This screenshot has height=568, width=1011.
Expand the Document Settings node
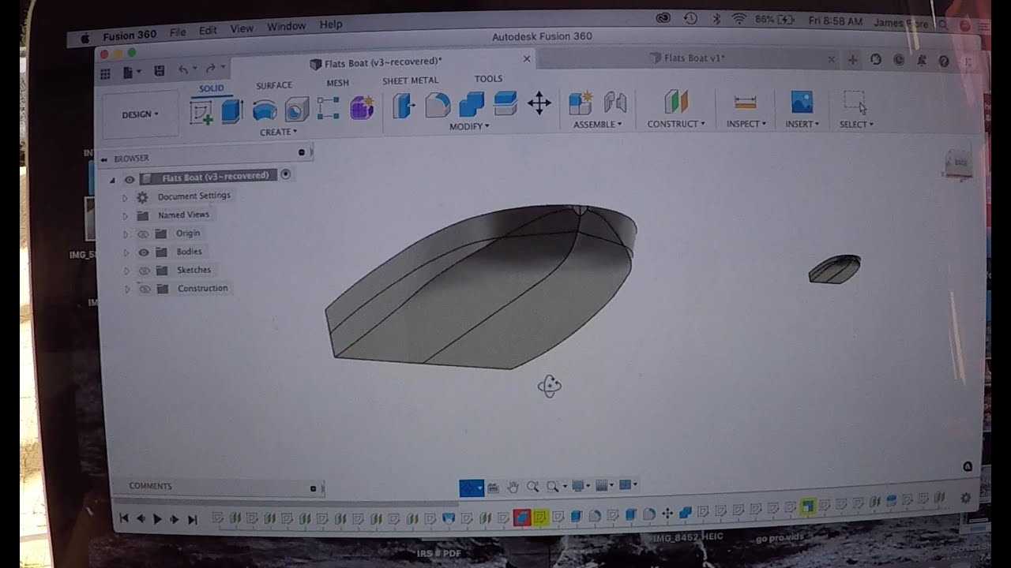125,197
